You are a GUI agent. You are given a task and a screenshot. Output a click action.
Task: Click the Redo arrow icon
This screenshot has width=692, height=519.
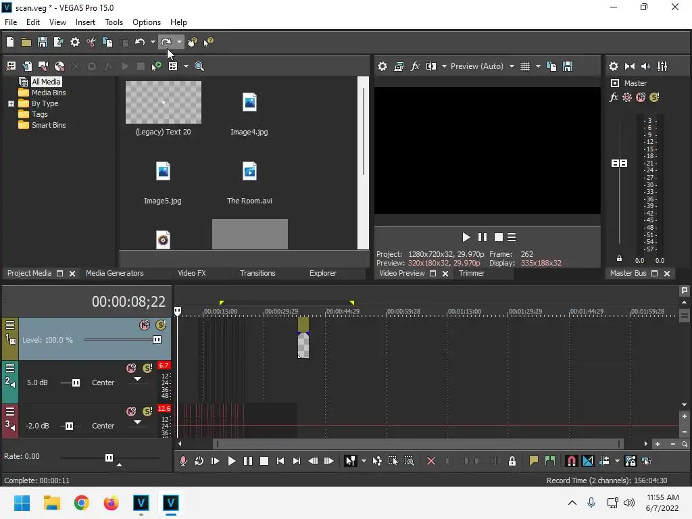(x=166, y=42)
